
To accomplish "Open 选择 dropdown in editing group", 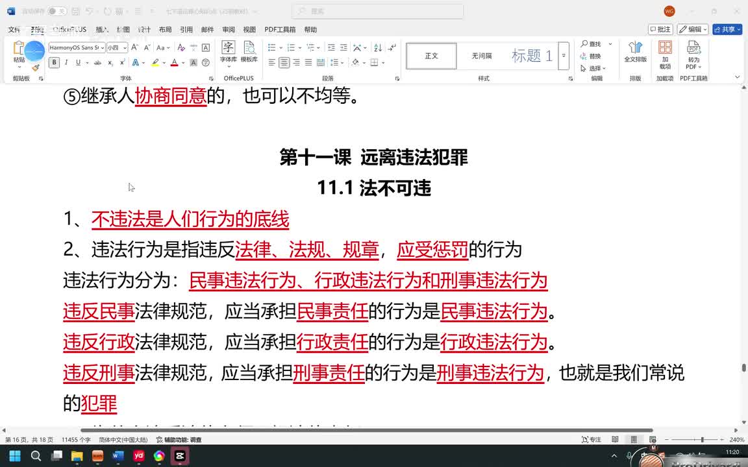I will pyautogui.click(x=593, y=68).
